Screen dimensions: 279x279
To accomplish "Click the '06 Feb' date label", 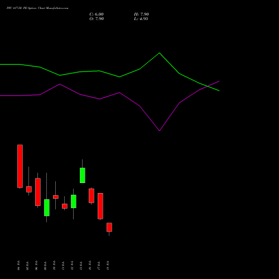I will click(x=36, y=266).
